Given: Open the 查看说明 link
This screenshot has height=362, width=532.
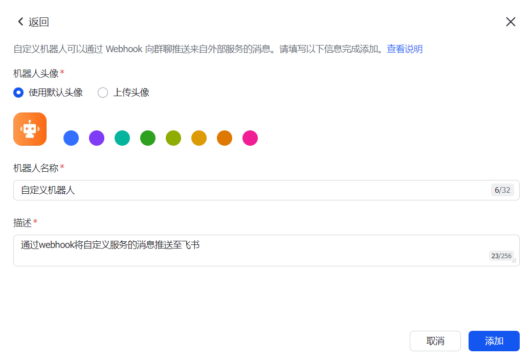Looking at the screenshot, I should [404, 49].
